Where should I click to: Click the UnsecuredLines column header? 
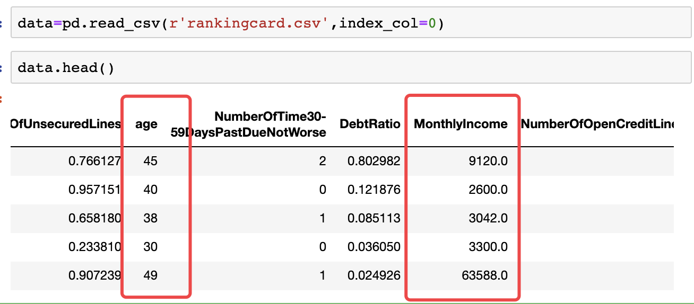coord(66,124)
